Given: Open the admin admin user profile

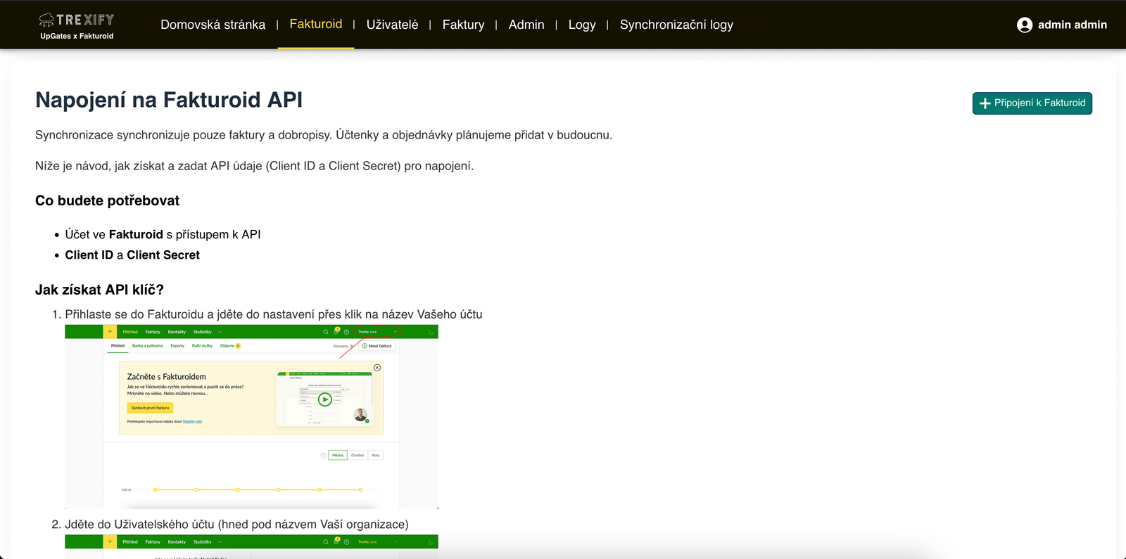Looking at the screenshot, I should [1061, 25].
